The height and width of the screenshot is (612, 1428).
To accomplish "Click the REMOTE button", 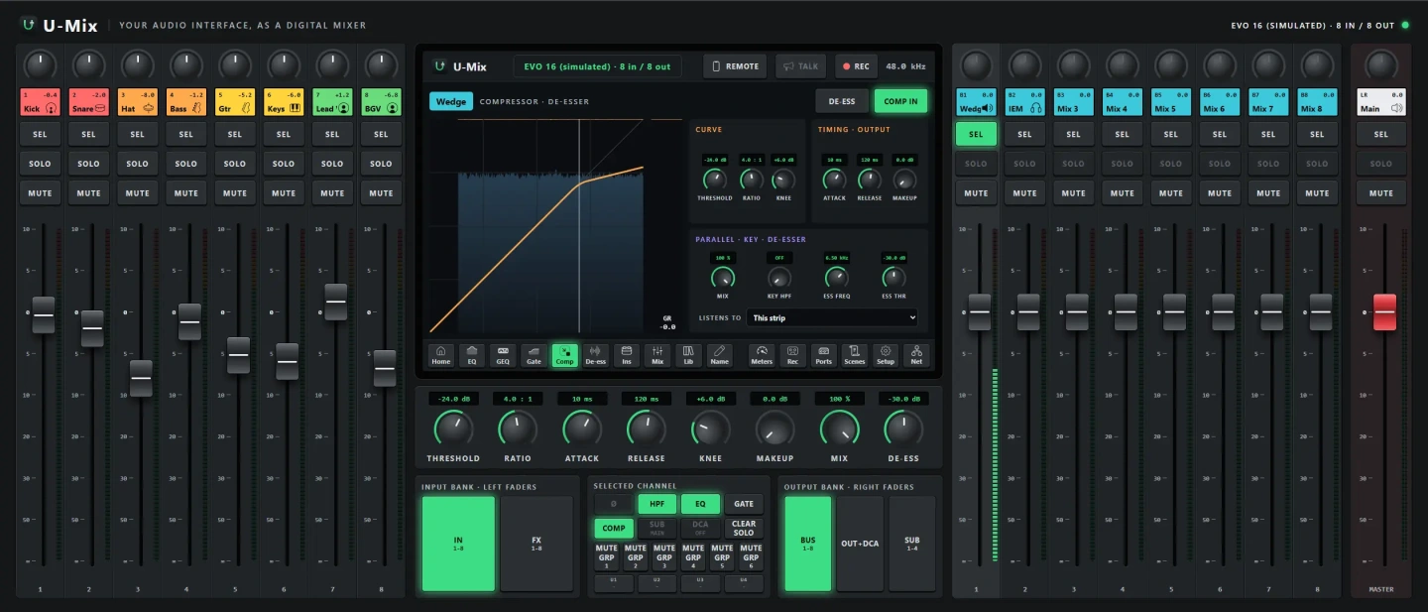I will click(x=736, y=66).
